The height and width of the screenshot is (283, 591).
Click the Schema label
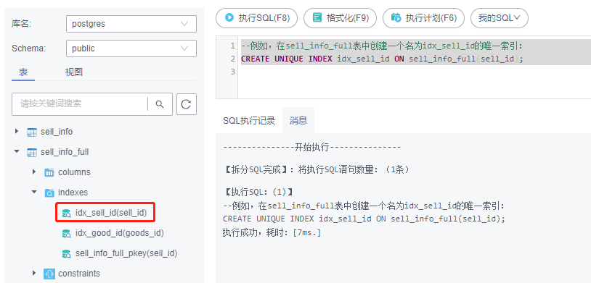(28, 48)
